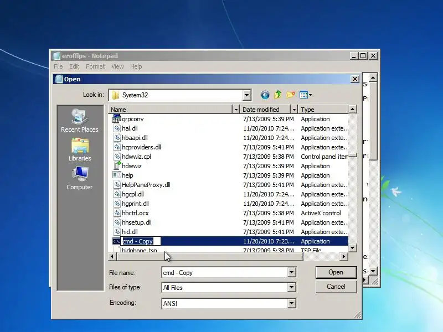The image size is (443, 332).
Task: Click the Notepad window title bar icon
Action: click(57, 56)
